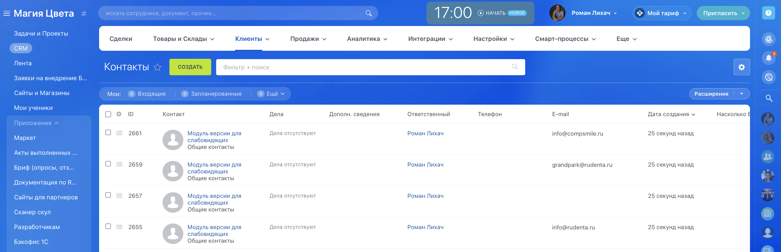The width and height of the screenshot is (781, 252).
Task: Open the Расширения dropdown
Action: click(742, 94)
